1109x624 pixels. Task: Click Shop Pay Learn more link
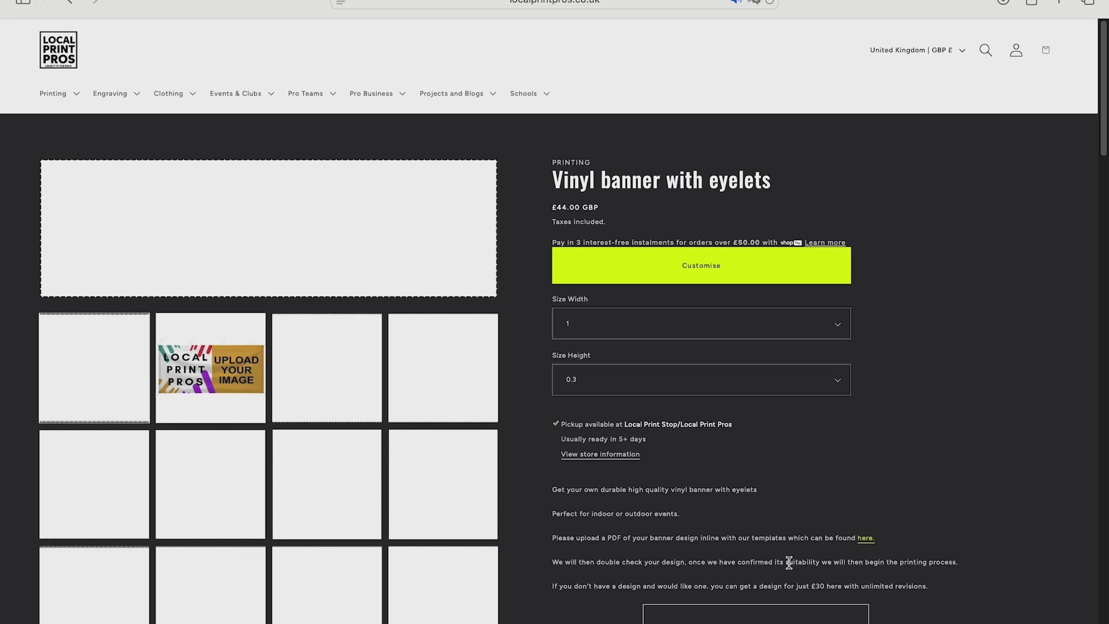(x=824, y=243)
